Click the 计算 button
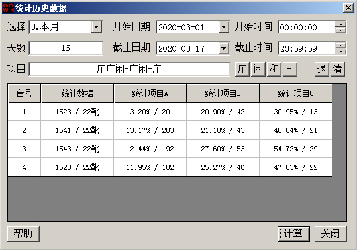 click(x=293, y=233)
